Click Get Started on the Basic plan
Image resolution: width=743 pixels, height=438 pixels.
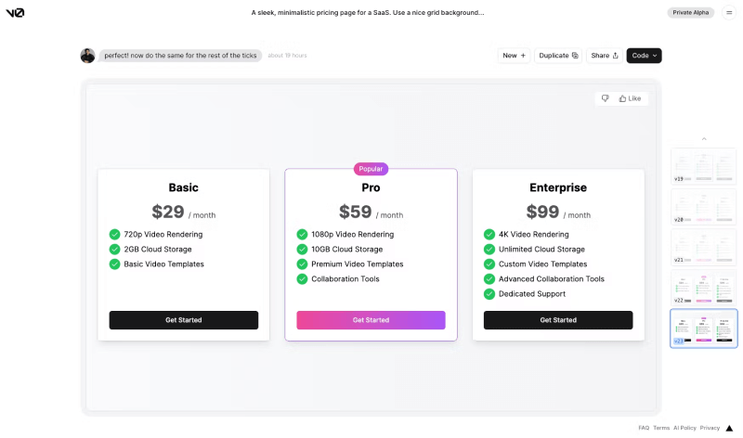pos(184,320)
